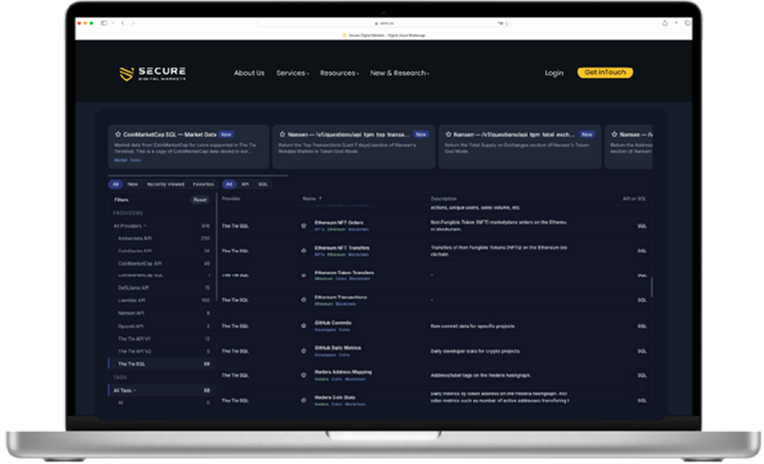Click "Raw commit data for specific projects" description
764x464 pixels.
tap(472, 326)
